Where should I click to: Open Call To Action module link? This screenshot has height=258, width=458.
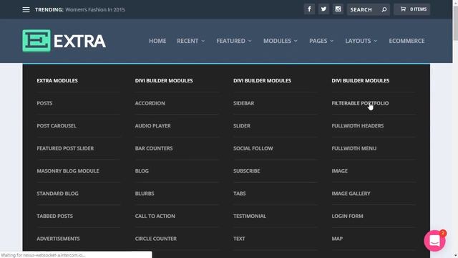[155, 216]
